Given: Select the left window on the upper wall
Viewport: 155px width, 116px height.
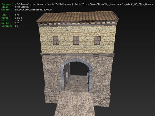Looking at the screenshot, I should pos(56,40).
